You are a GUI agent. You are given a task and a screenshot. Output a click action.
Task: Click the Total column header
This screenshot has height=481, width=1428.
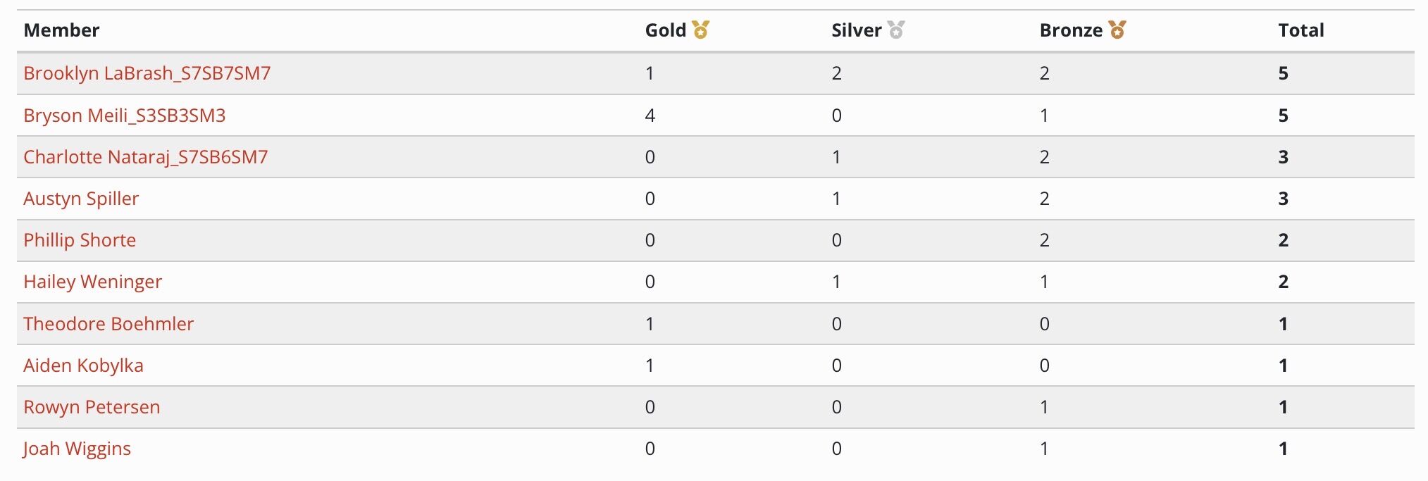[x=1301, y=30]
